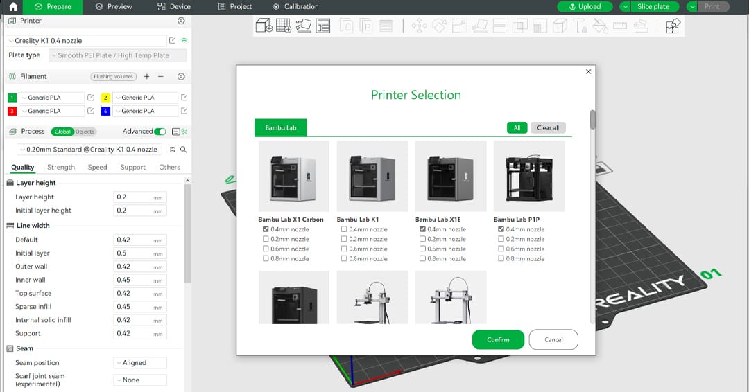Image resolution: width=749 pixels, height=392 pixels.
Task: Check 0.2mm nozzle for Bambu Lab X1 Carbon
Action: [266, 239]
